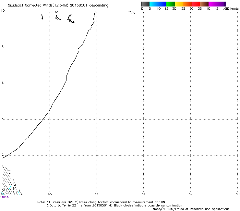Click the cyan-blue 5-15 knots color band
The image size is (240, 211).
click(x=158, y=4)
